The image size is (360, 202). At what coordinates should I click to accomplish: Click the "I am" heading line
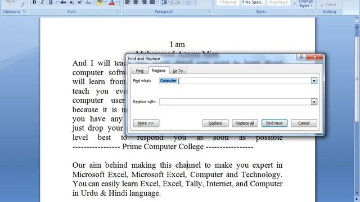point(177,44)
